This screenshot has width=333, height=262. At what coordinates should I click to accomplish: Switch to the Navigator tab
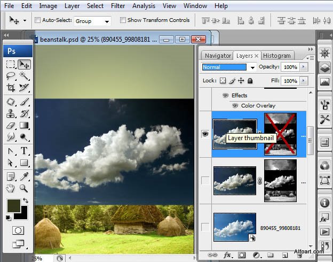point(218,56)
